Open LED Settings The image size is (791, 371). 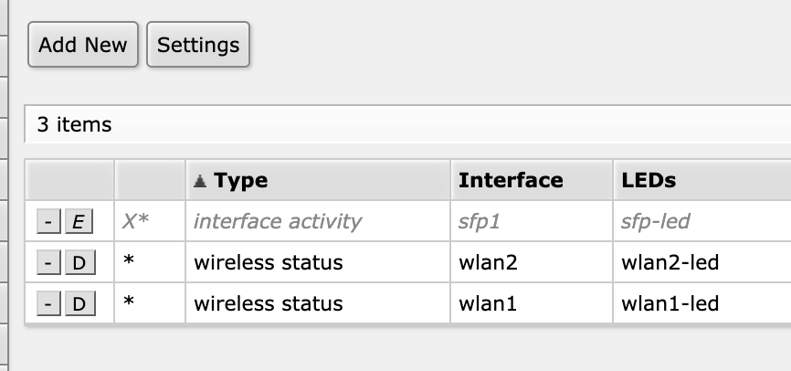198,45
